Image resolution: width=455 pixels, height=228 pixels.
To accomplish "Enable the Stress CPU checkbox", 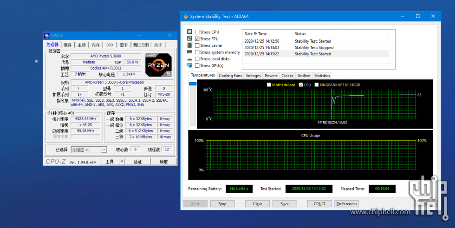I will click(x=197, y=32).
